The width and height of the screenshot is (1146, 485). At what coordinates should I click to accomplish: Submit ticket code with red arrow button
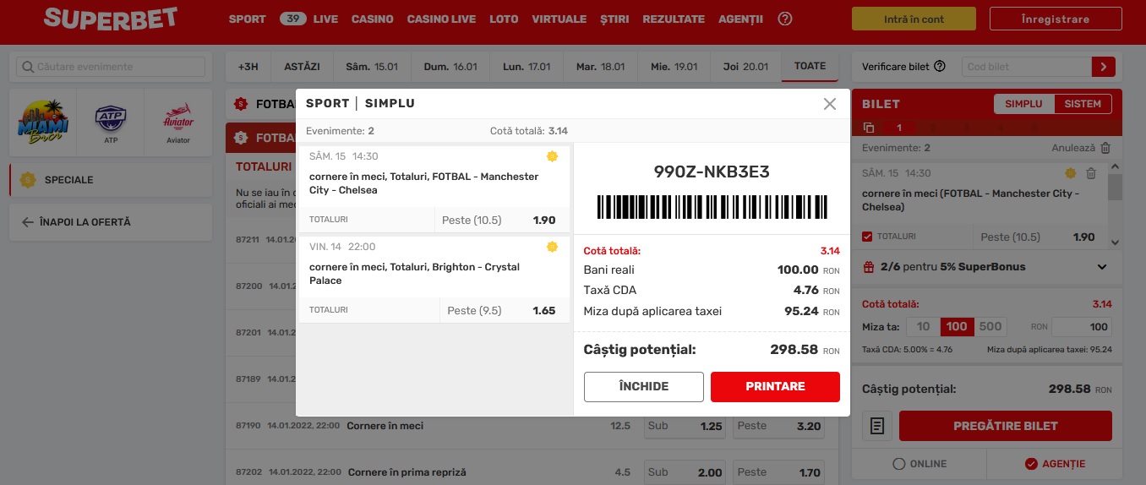pyautogui.click(x=1104, y=67)
